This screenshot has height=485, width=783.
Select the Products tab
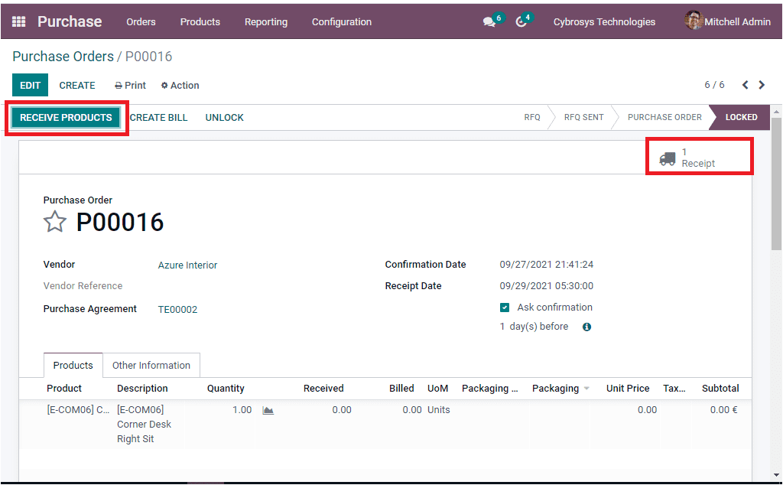pyautogui.click(x=73, y=365)
